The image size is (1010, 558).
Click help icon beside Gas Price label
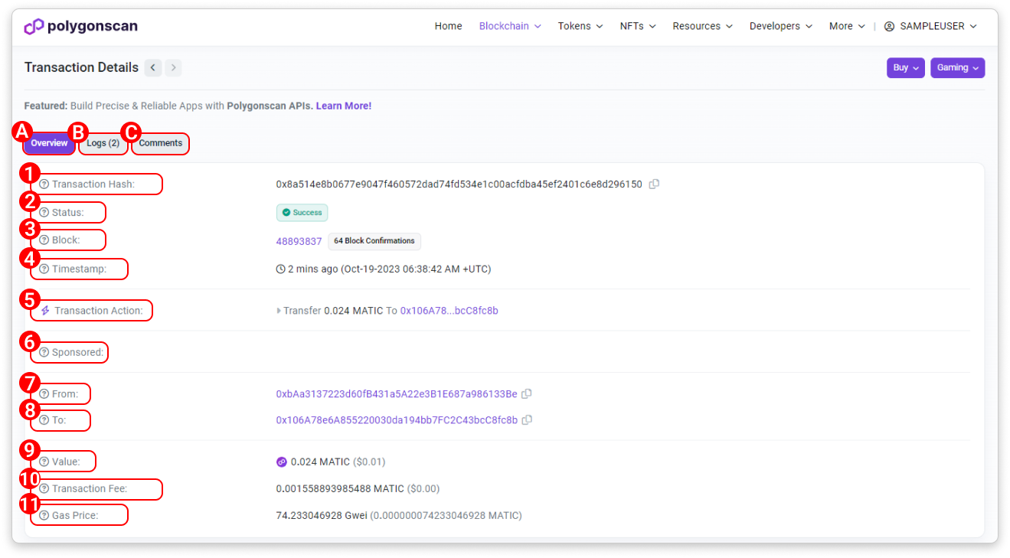click(44, 516)
